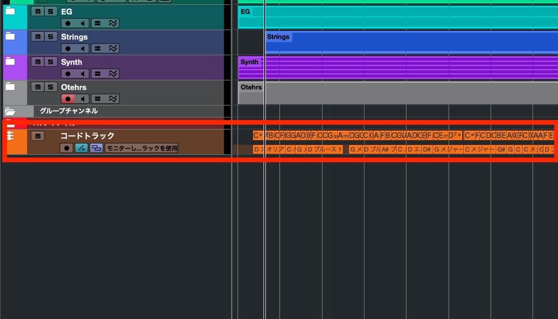The height and width of the screenshot is (319, 558).
Task: Click the EG track folder icon
Action: [10, 11]
